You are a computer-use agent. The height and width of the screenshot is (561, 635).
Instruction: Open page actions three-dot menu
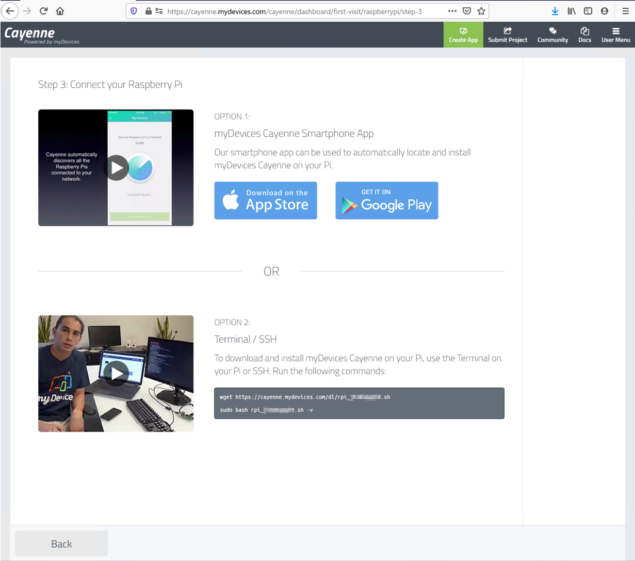[452, 11]
